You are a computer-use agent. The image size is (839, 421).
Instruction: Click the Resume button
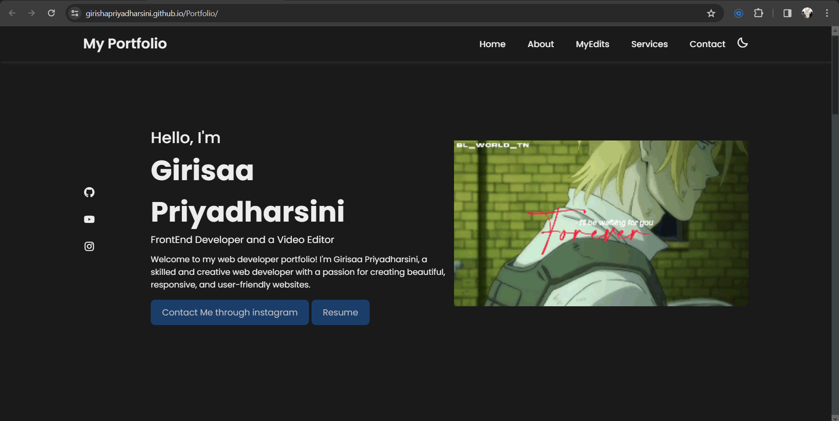[340, 312]
